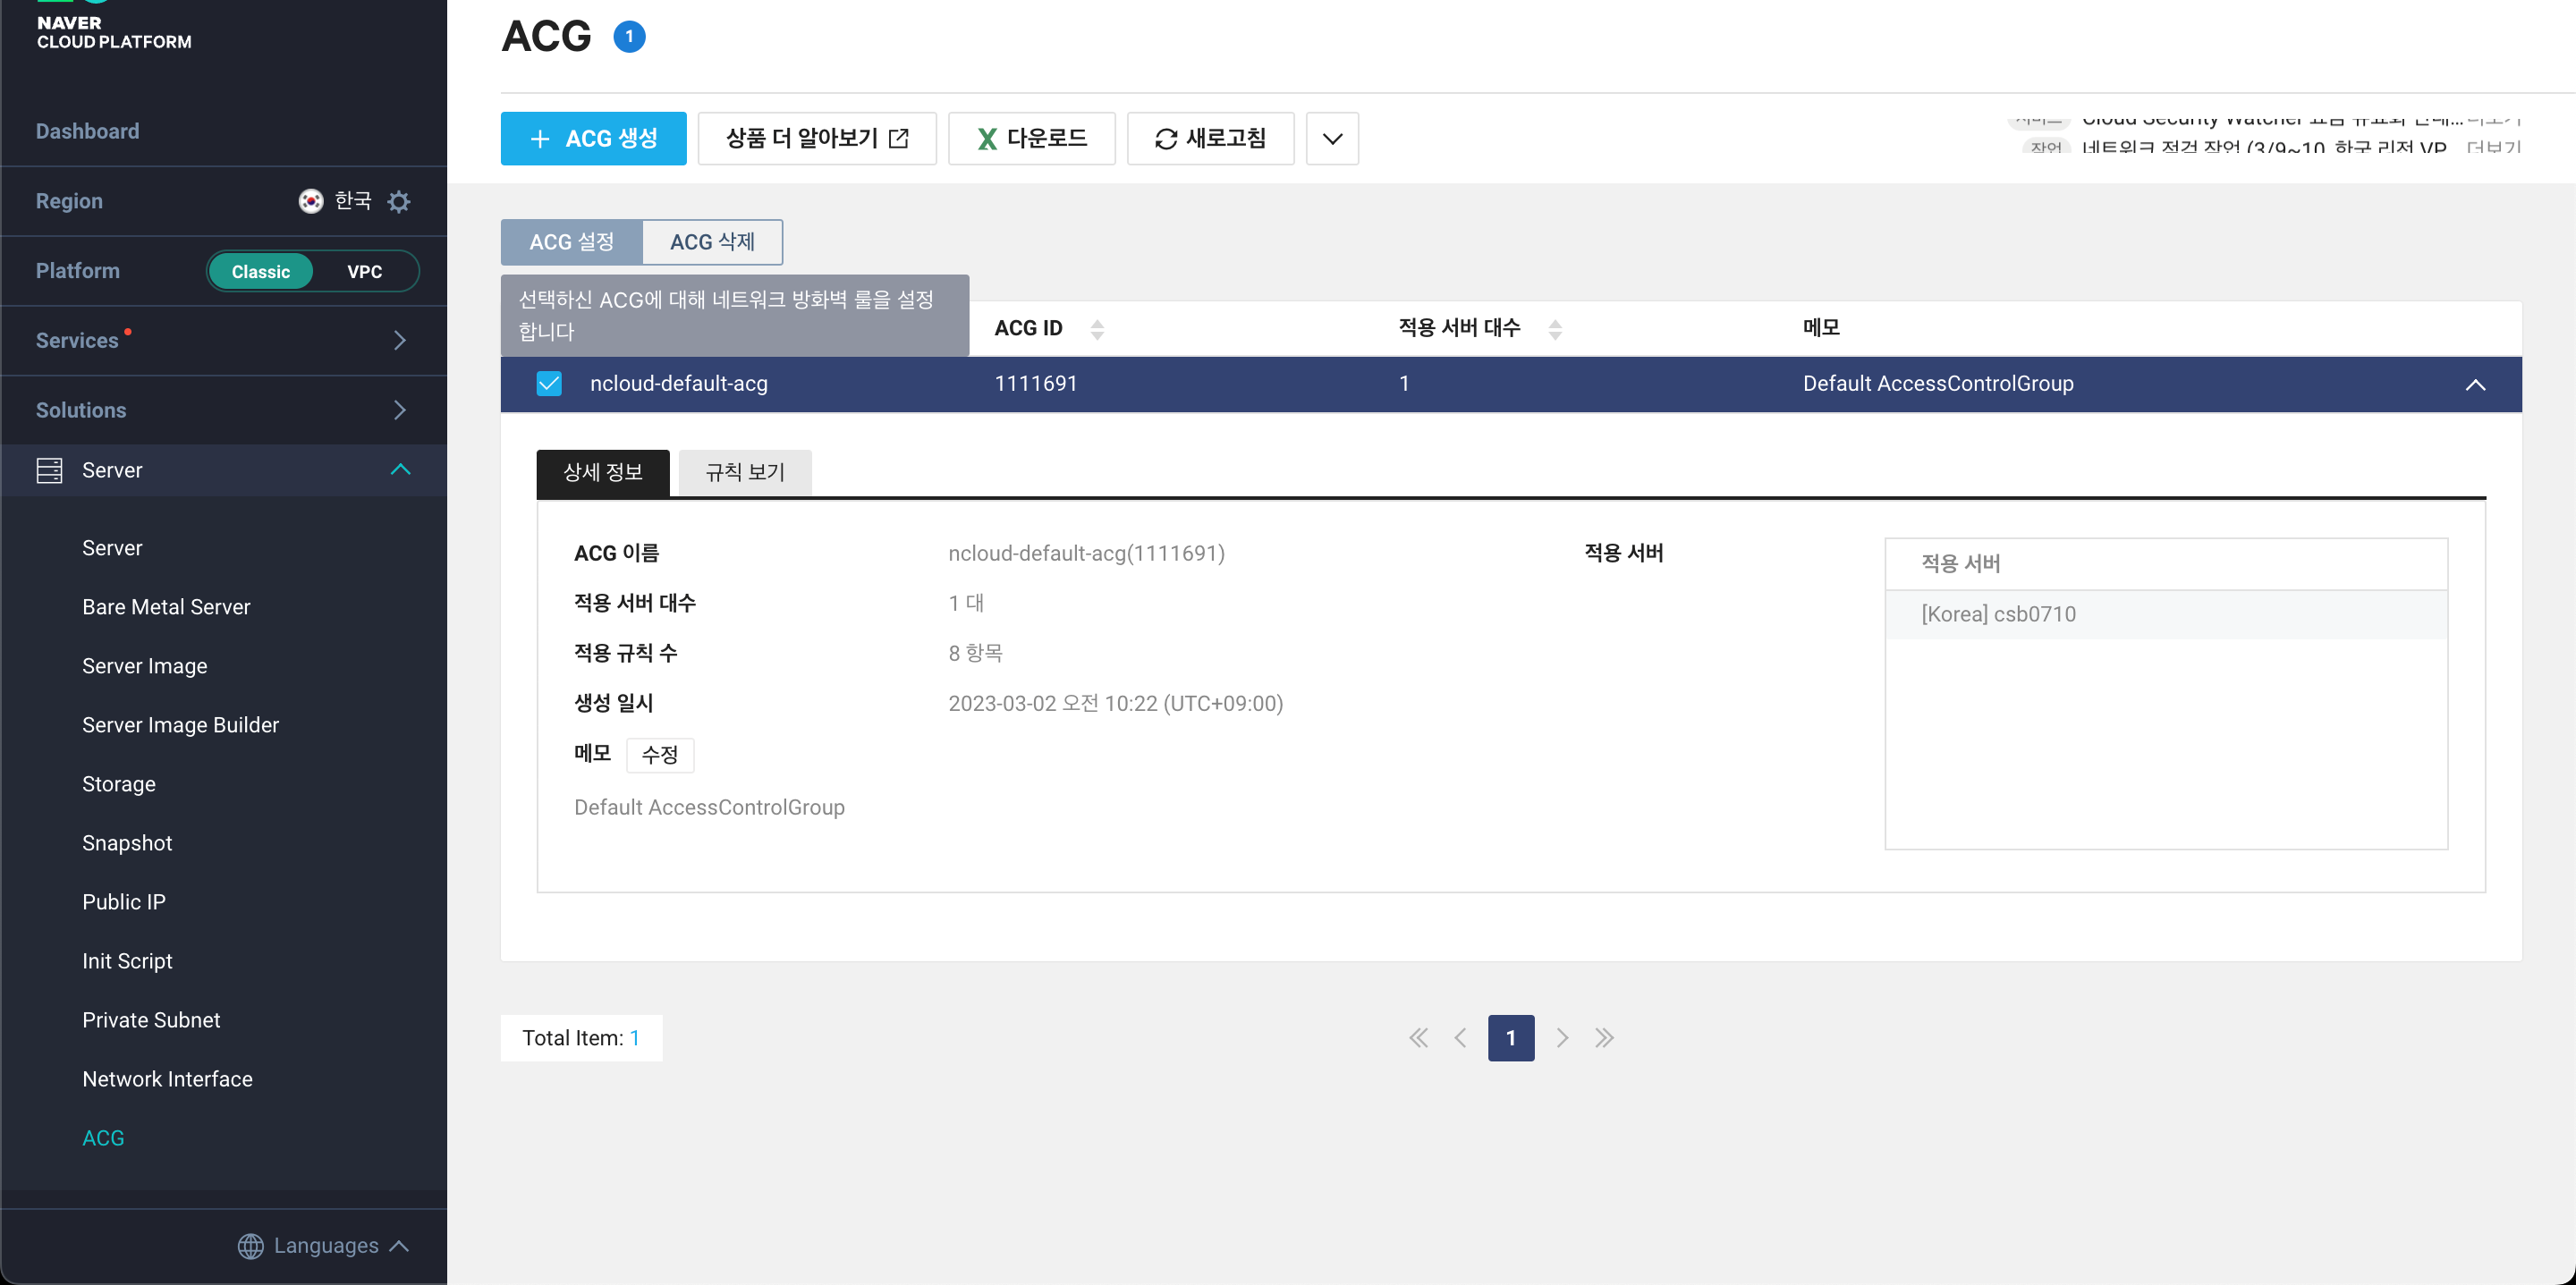Select applied server [Korea] csb0710
This screenshot has width=2576, height=1285.
(1998, 614)
